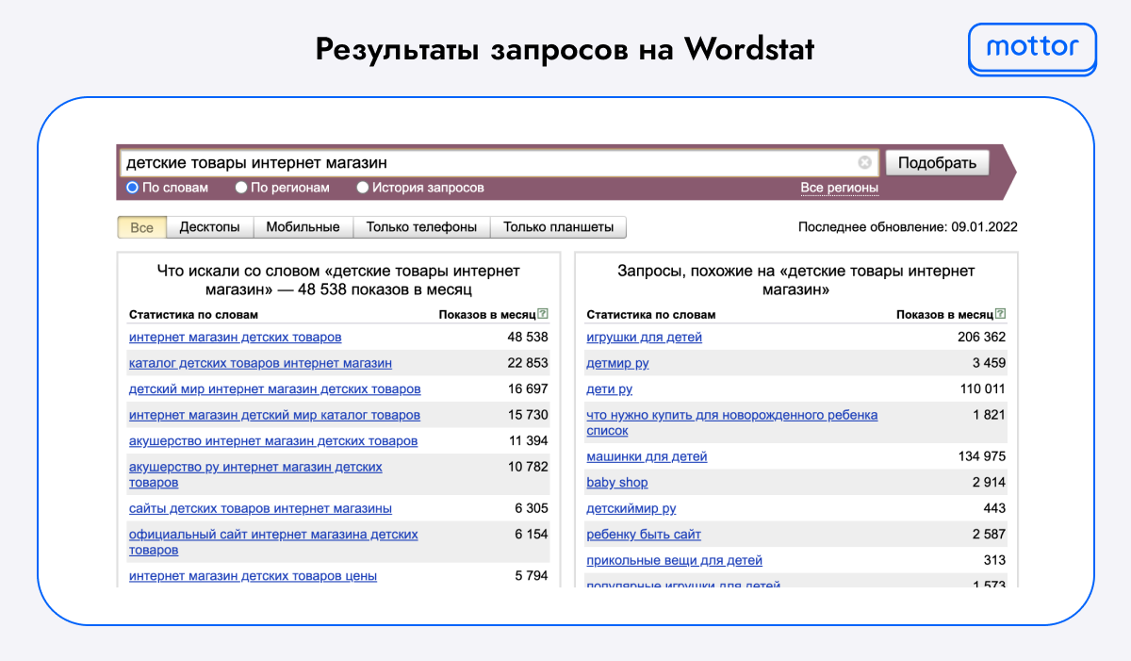Switch to the 'Все' device tab

pyautogui.click(x=141, y=227)
